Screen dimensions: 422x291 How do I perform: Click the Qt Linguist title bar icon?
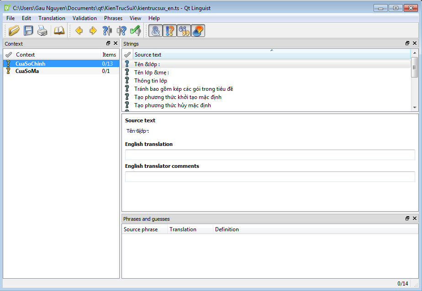(x=7, y=8)
